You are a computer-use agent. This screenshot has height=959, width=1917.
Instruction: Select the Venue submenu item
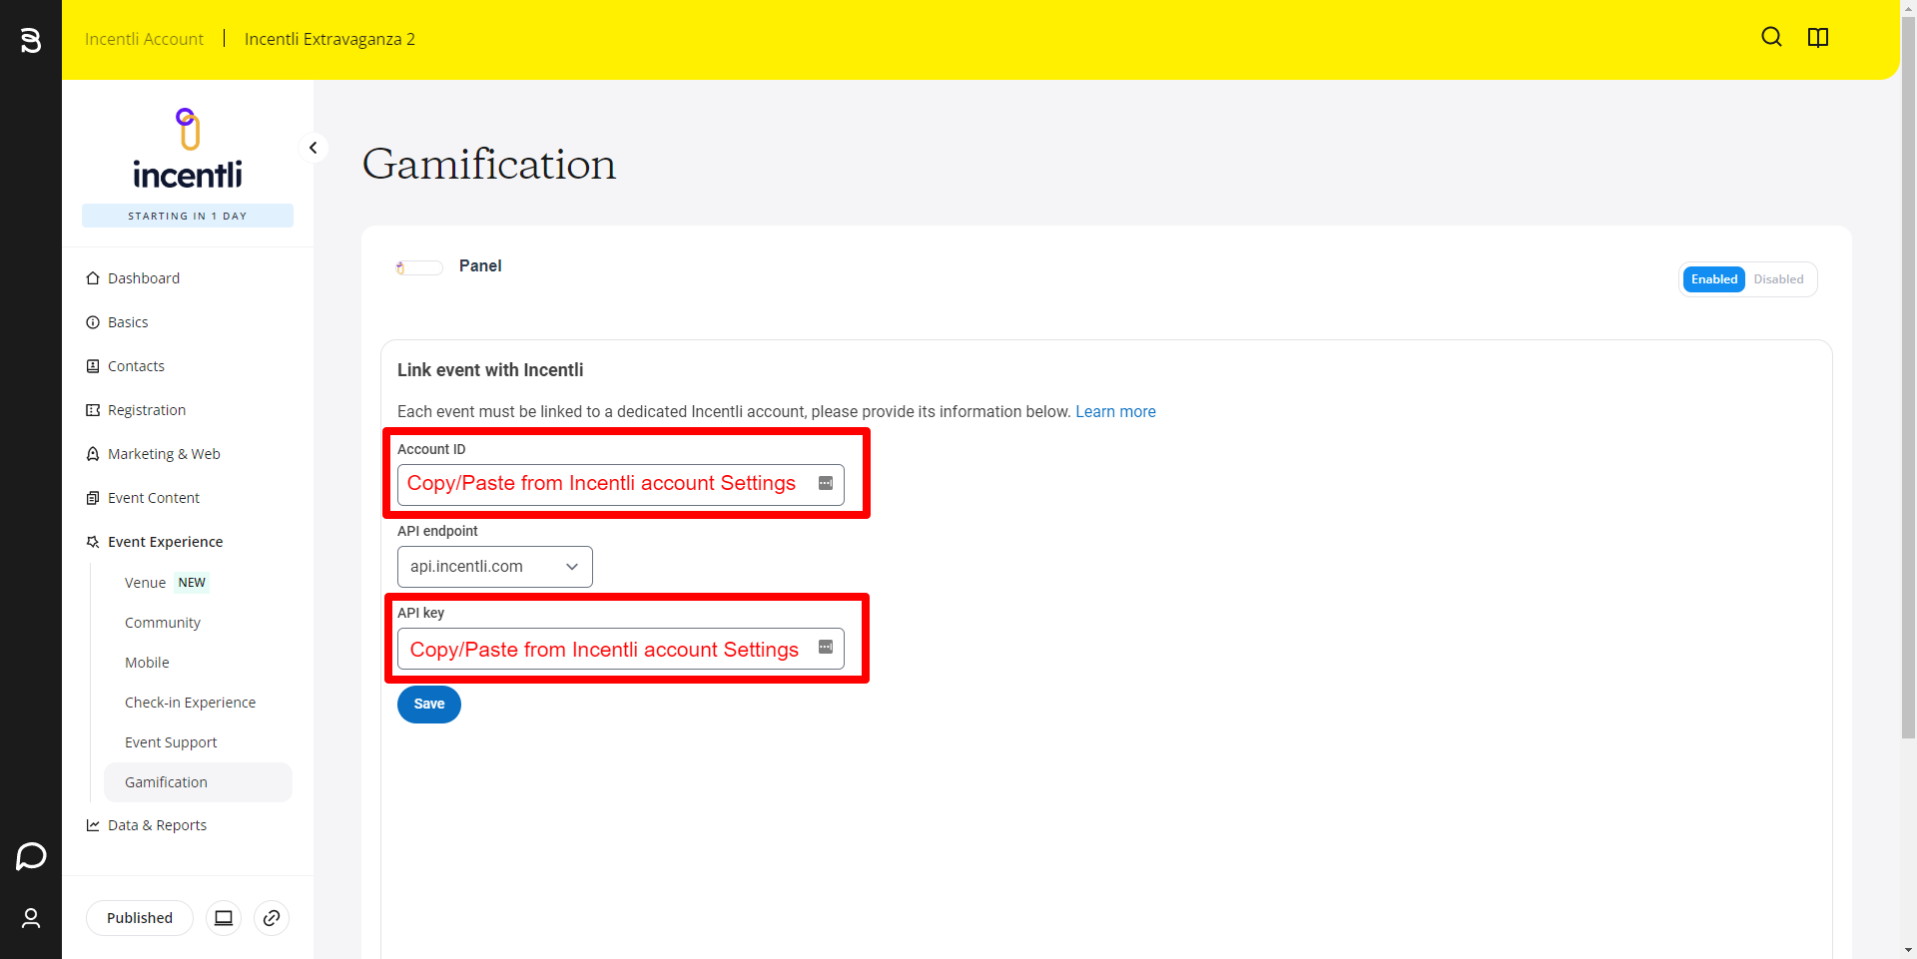pos(145,583)
